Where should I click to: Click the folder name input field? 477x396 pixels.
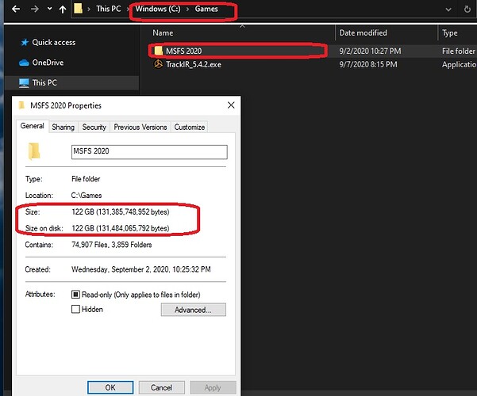point(149,152)
